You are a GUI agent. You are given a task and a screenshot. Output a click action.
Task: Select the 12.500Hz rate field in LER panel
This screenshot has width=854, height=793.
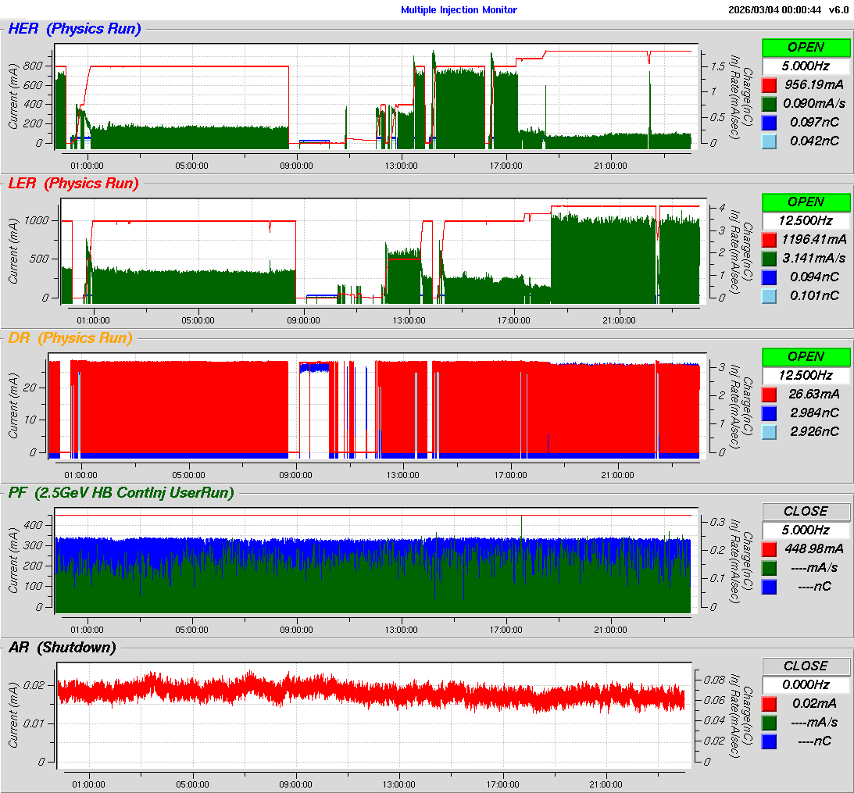tap(806, 220)
